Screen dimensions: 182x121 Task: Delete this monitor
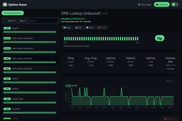pyautogui.click(x=102, y=27)
